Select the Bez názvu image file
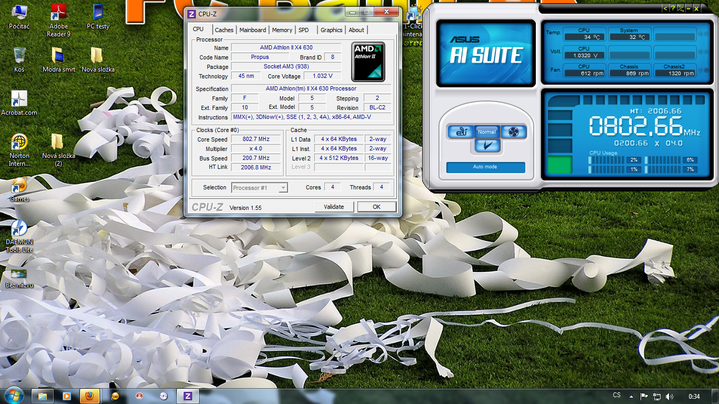719x404 pixels. [19, 278]
